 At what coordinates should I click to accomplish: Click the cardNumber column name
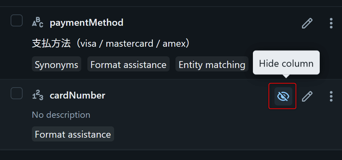(x=77, y=96)
